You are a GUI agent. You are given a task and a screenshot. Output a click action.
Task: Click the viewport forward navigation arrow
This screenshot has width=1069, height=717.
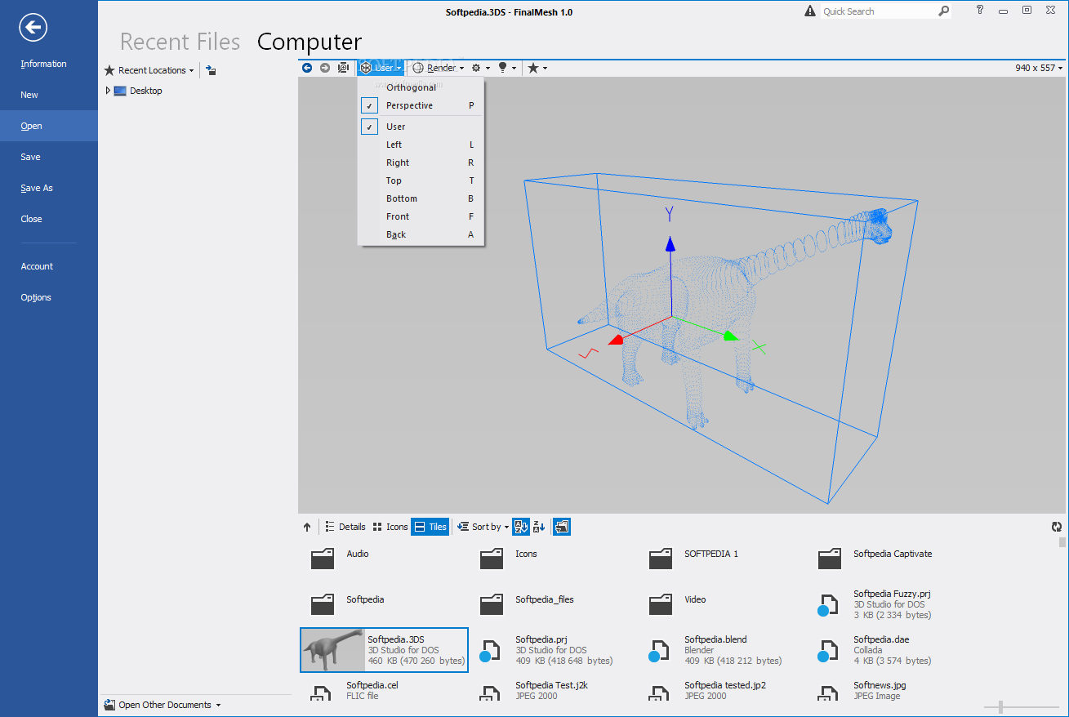325,68
